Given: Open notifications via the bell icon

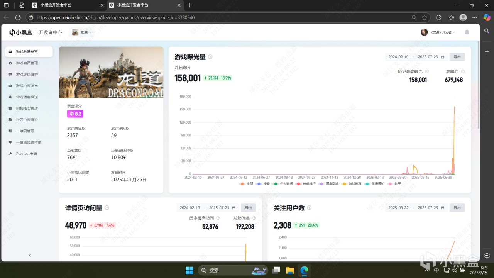Looking at the screenshot, I should pyautogui.click(x=467, y=32).
